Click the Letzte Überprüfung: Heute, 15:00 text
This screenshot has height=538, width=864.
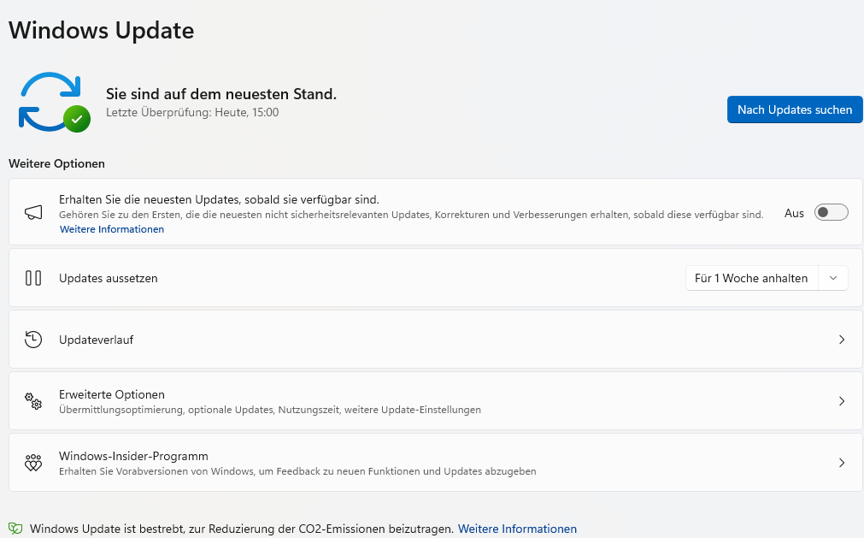coord(192,112)
